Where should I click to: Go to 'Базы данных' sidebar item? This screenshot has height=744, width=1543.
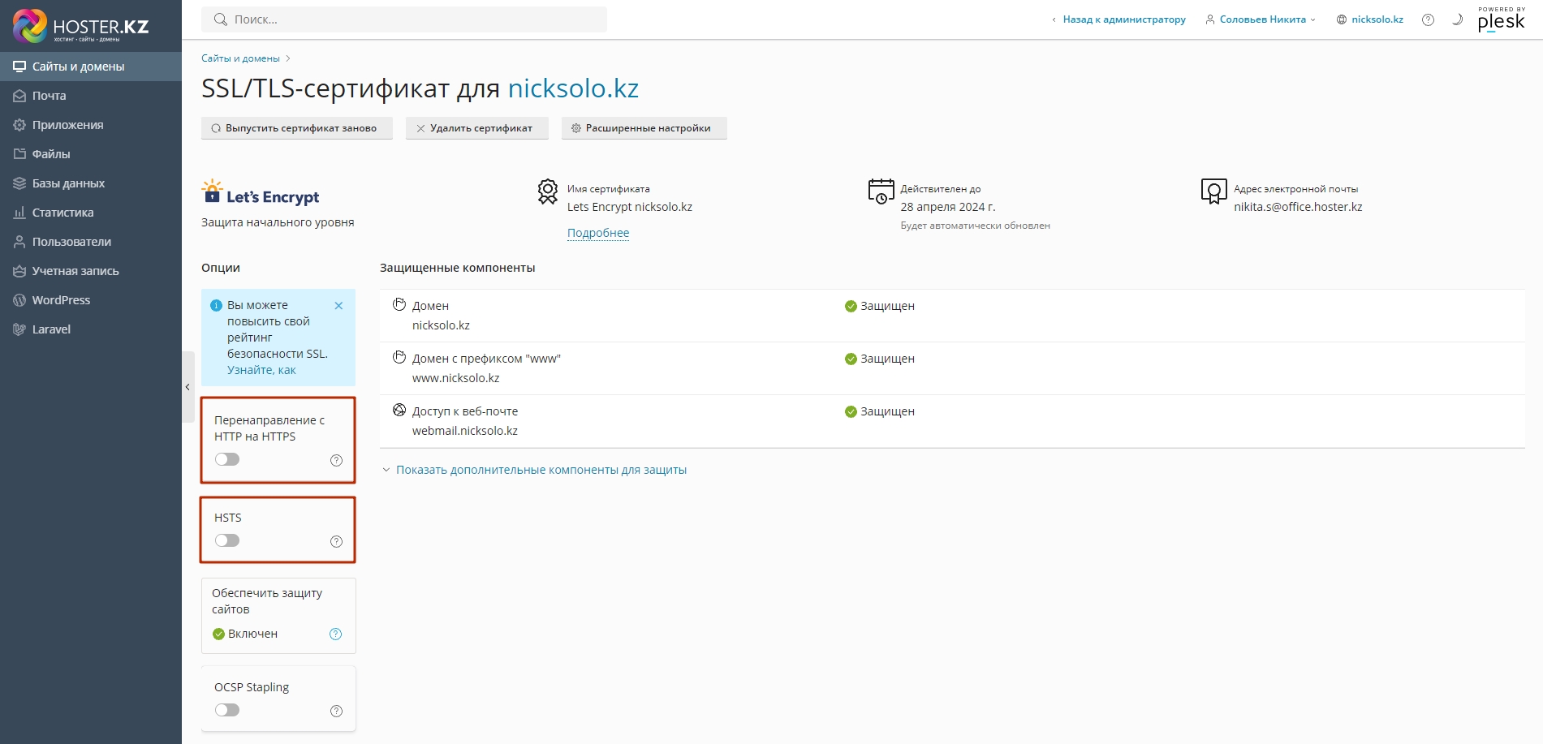68,183
